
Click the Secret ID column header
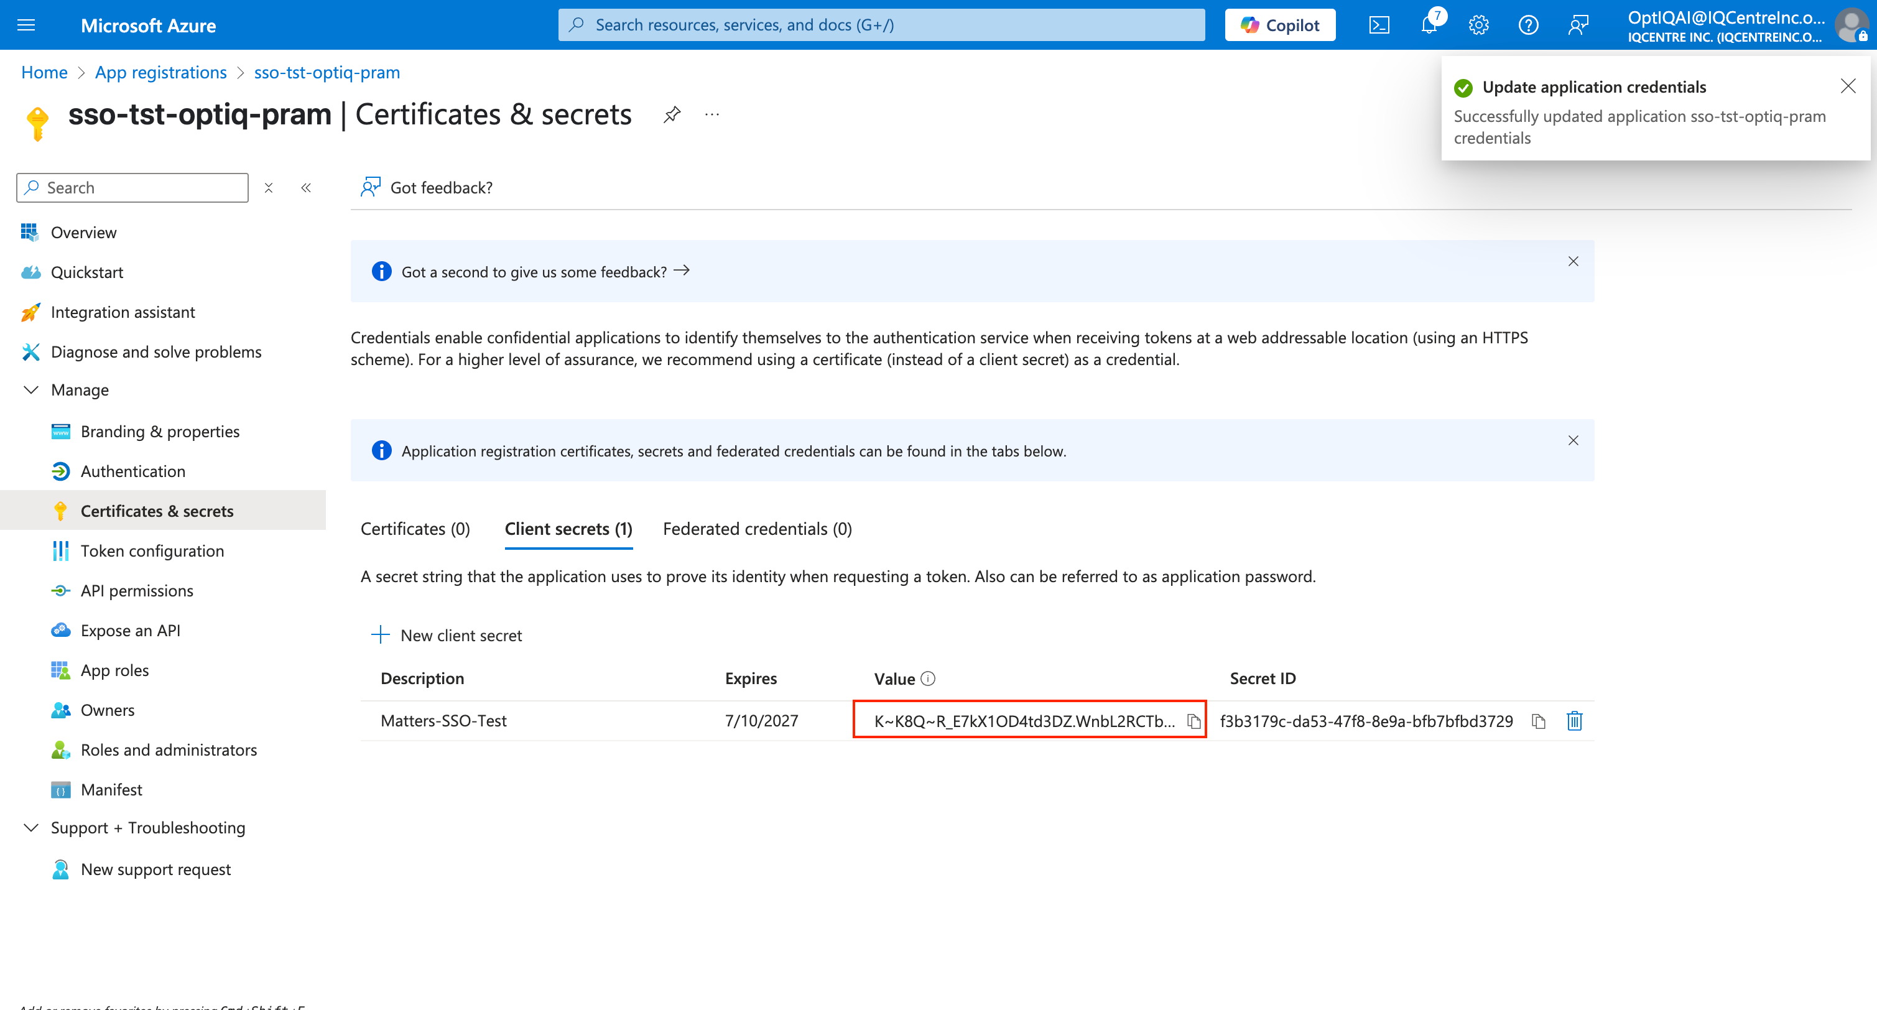tap(1262, 679)
